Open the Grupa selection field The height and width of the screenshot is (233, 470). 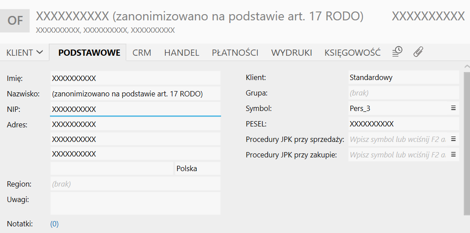click(403, 93)
